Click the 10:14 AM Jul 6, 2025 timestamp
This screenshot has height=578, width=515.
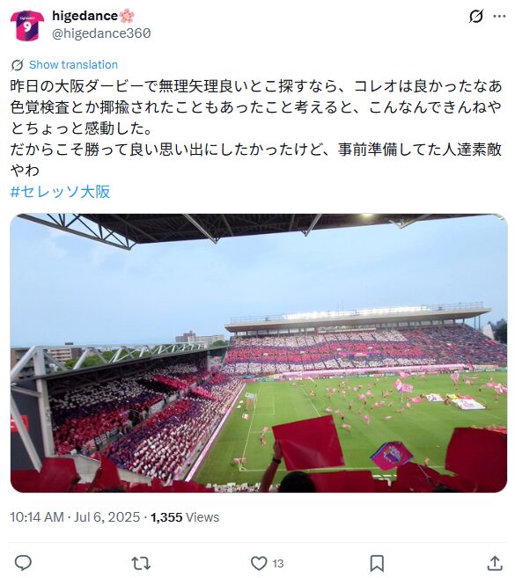pos(75,516)
